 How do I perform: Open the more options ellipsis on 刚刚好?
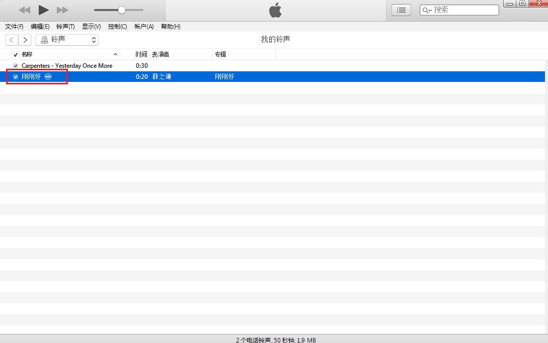point(48,77)
